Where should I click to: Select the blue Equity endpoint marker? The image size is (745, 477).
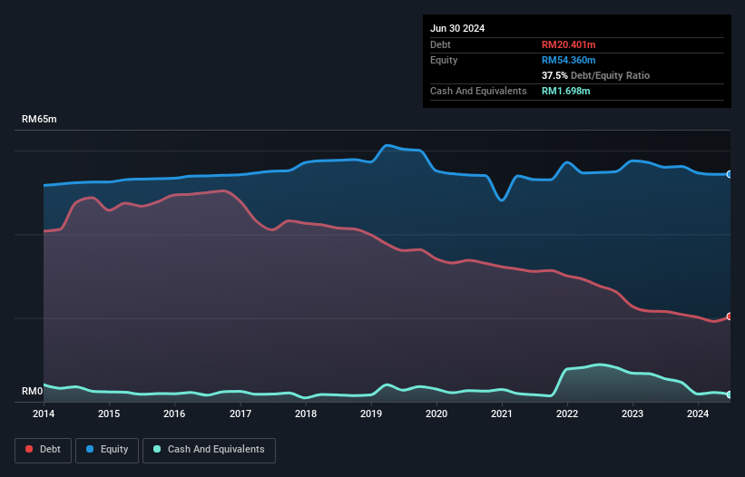pyautogui.click(x=730, y=175)
